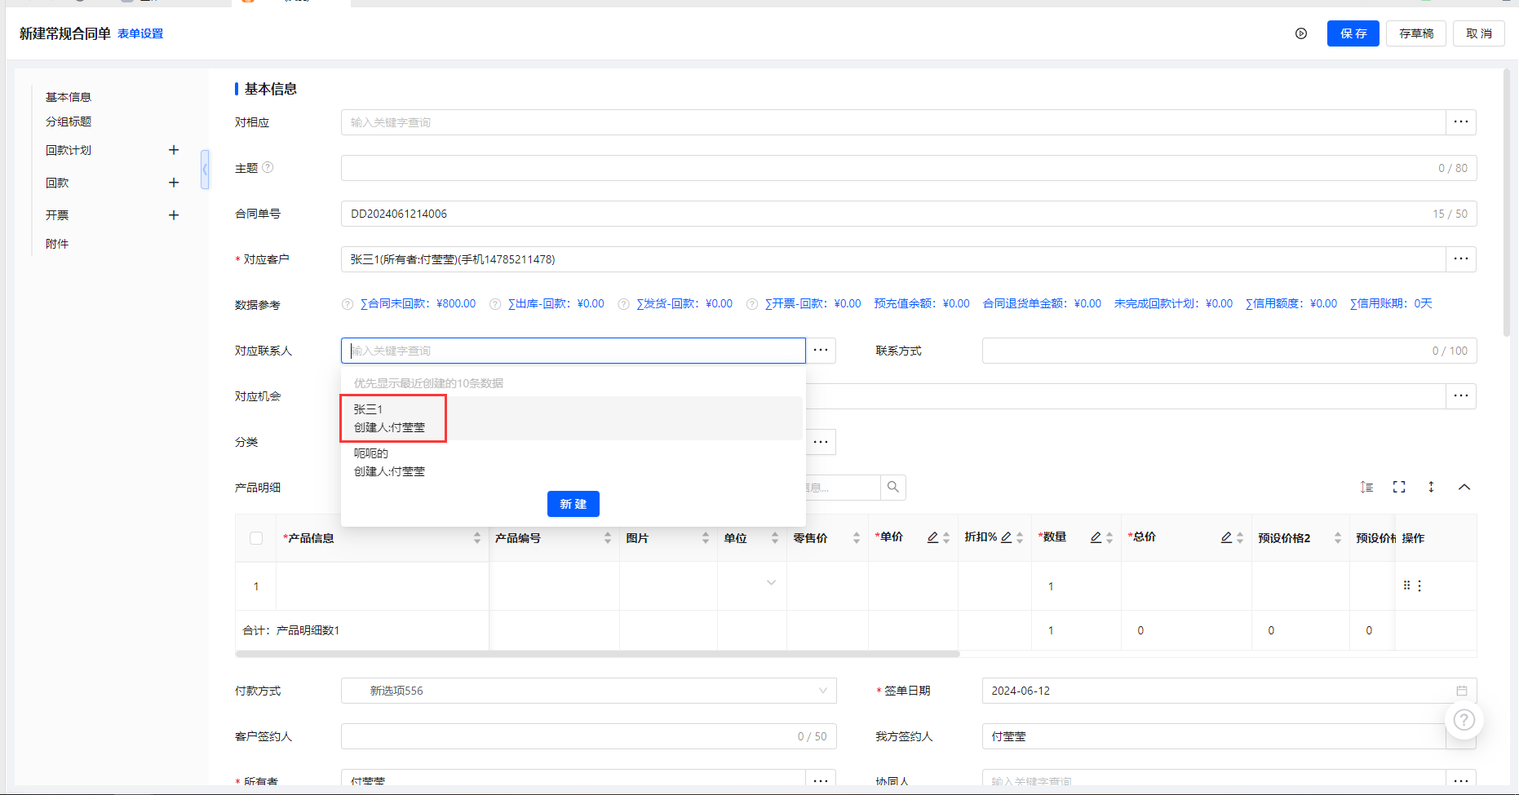This screenshot has height=795, width=1519.
Task: Click the product search magnifier icon
Action: point(893,488)
